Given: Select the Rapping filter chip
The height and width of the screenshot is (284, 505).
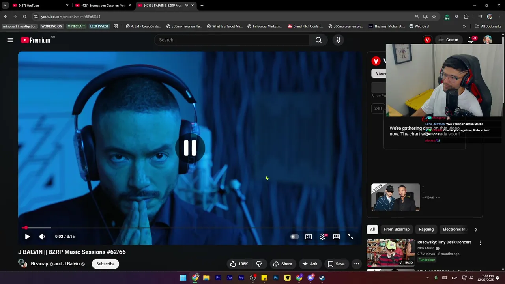Looking at the screenshot, I should 426,229.
